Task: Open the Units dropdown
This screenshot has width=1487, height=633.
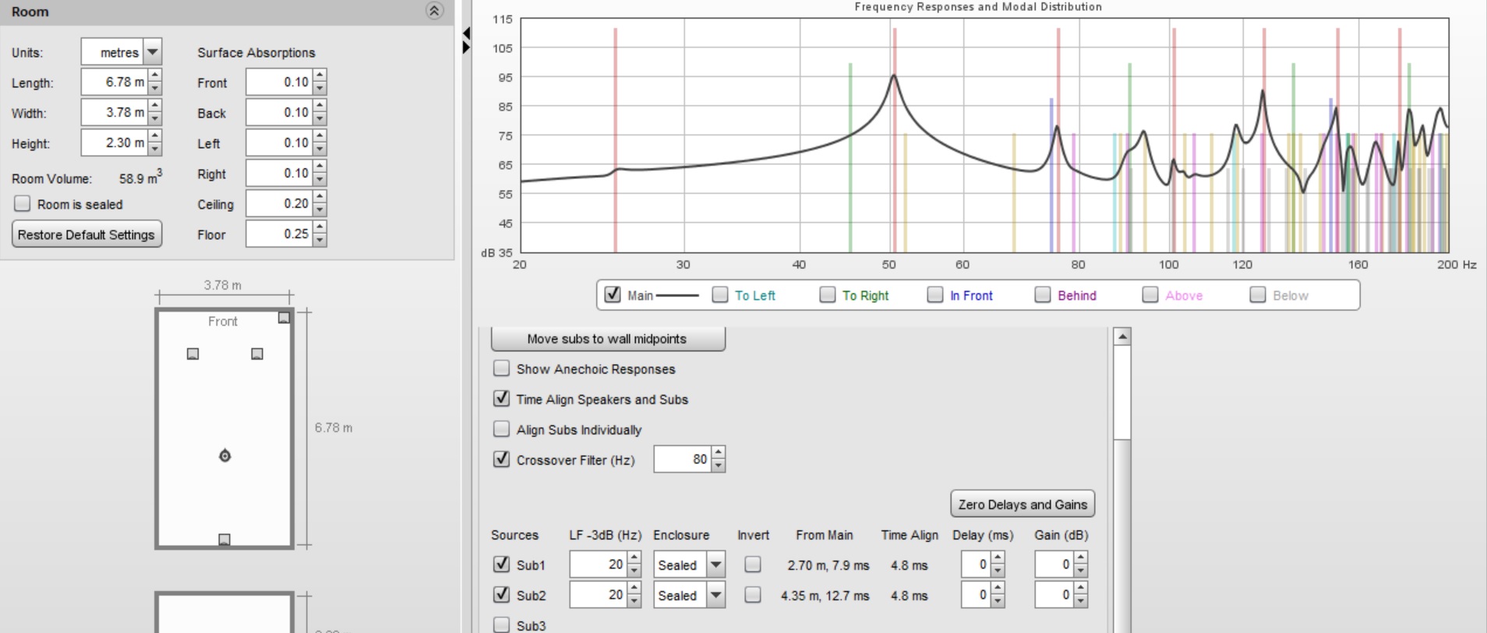Action: point(153,52)
